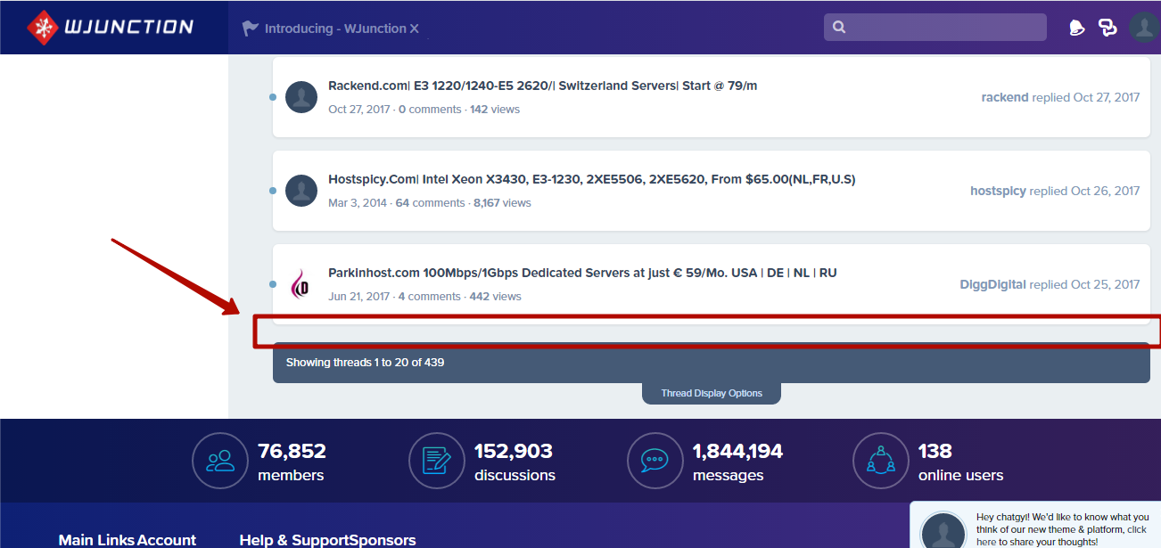The width and height of the screenshot is (1161, 548).
Task: Visit hostspicy's profile from last reply
Action: (x=998, y=191)
